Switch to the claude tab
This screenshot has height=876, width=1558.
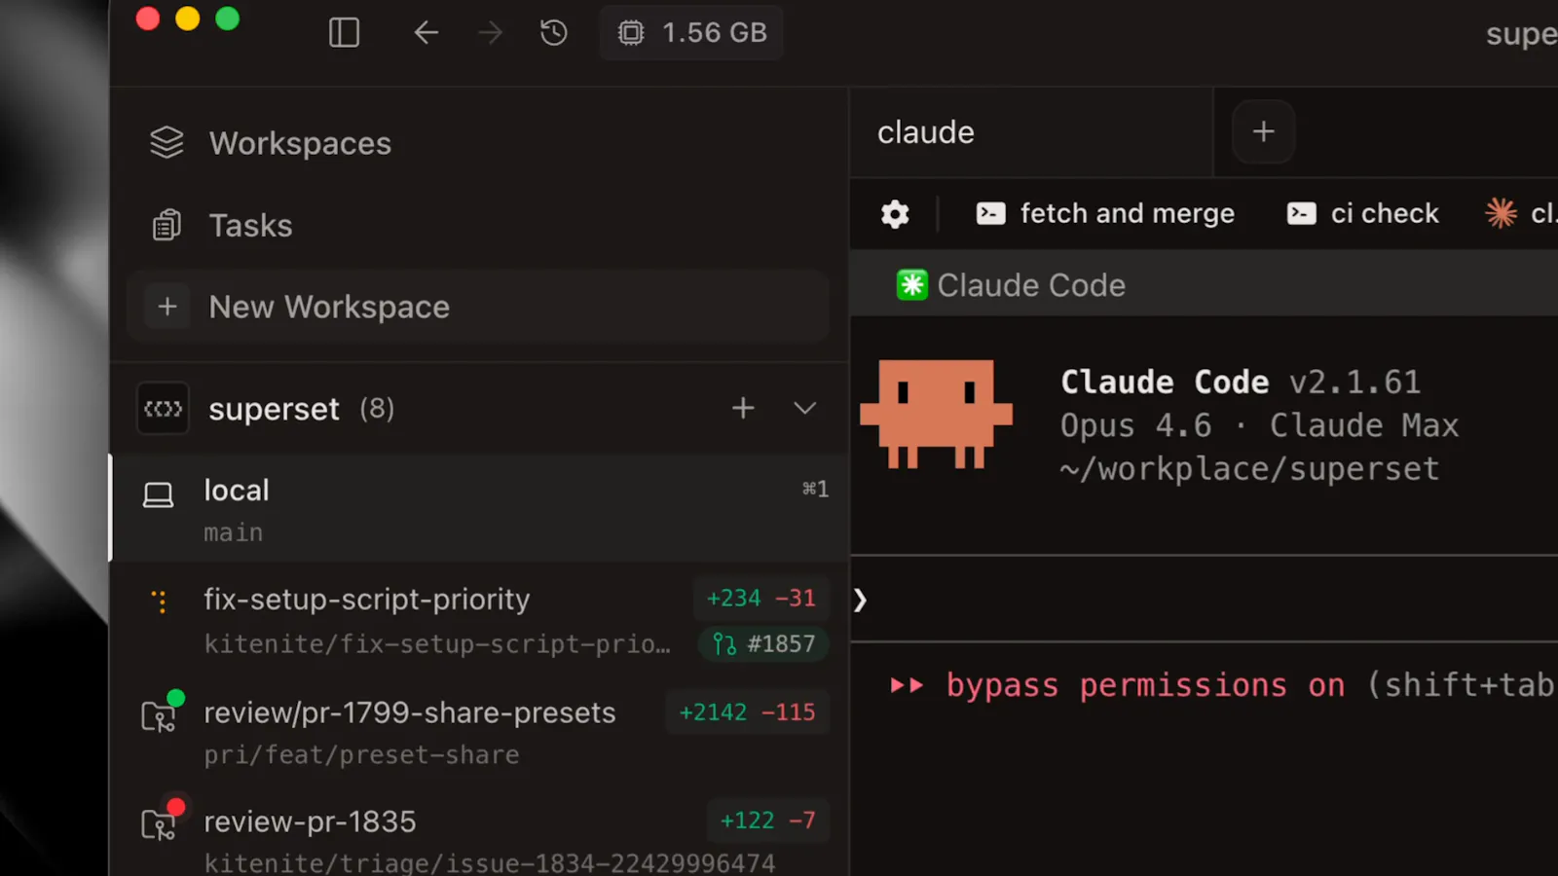(1031, 132)
